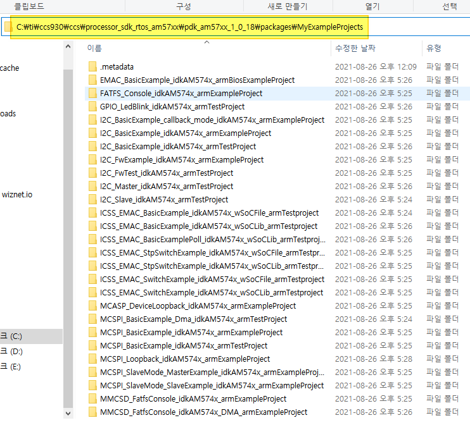Select I2C_Master_idkAM574x_armTestProject folder name

coord(167,186)
